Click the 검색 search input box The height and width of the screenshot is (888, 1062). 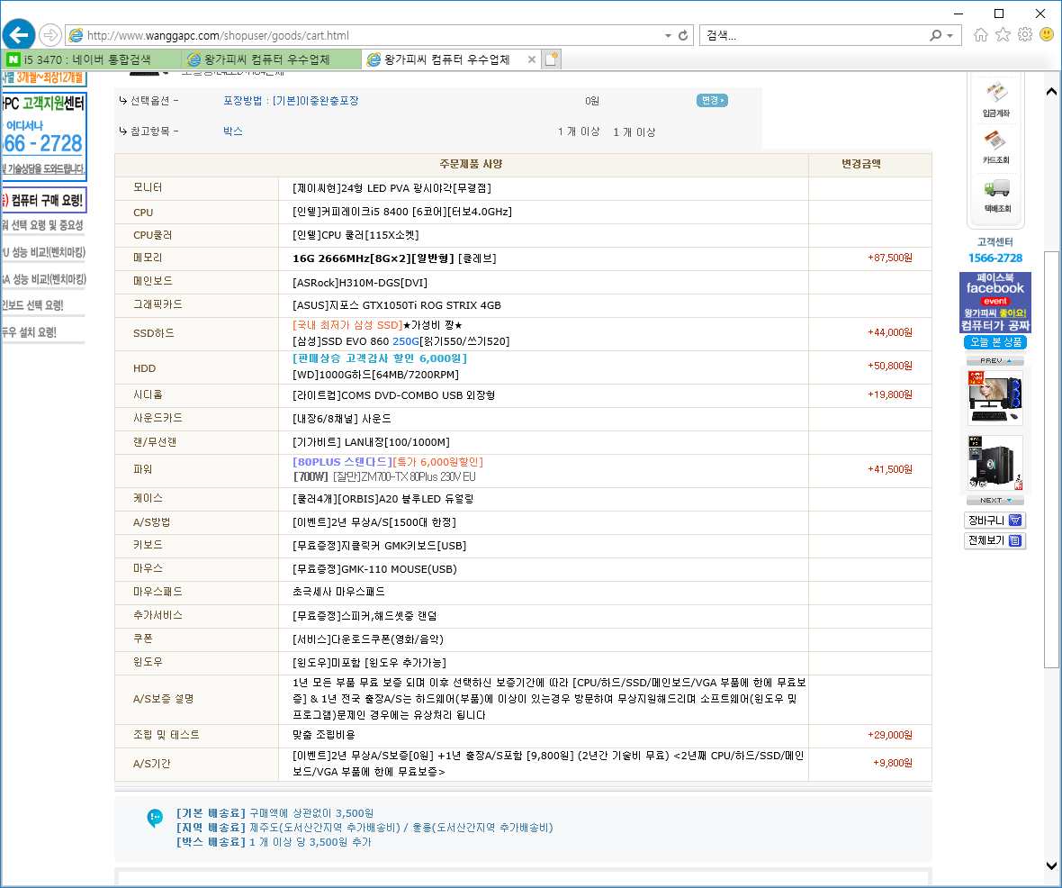click(814, 35)
